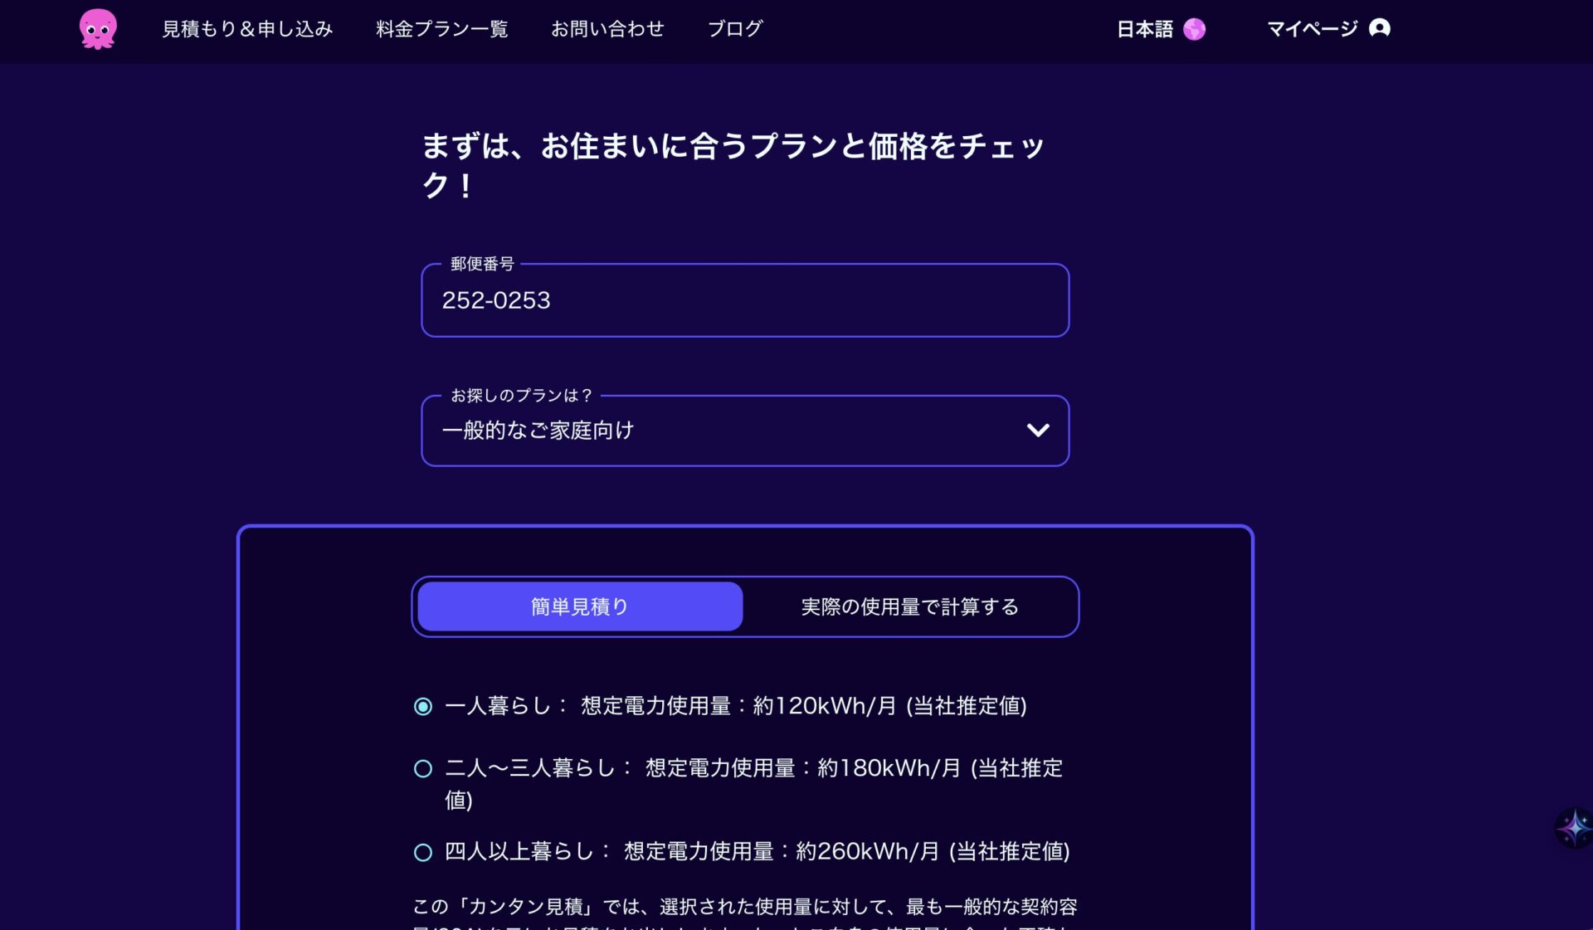This screenshot has height=930, width=1593.
Task: Open the ブログ link
Action: coord(734,29)
